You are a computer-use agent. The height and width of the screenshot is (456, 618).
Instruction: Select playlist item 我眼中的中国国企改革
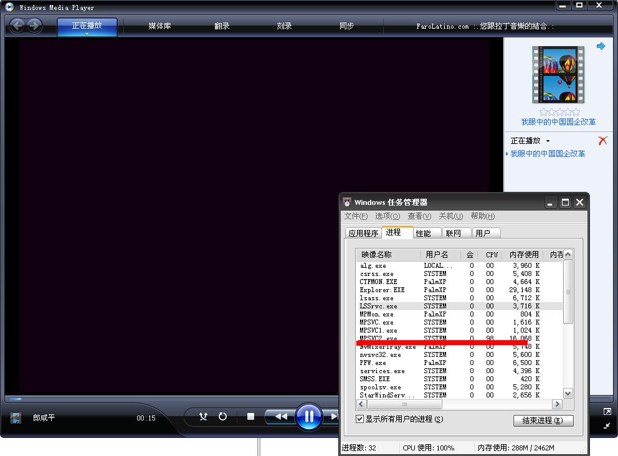click(548, 154)
